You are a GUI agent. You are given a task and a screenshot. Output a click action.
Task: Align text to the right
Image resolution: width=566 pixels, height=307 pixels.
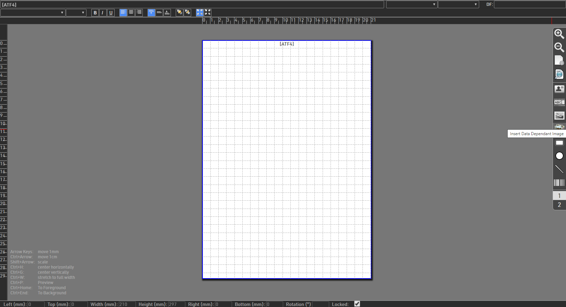tap(139, 13)
